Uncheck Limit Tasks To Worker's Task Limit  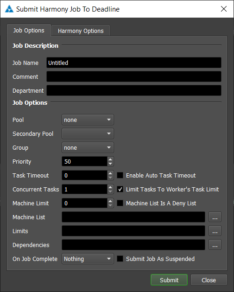point(120,189)
